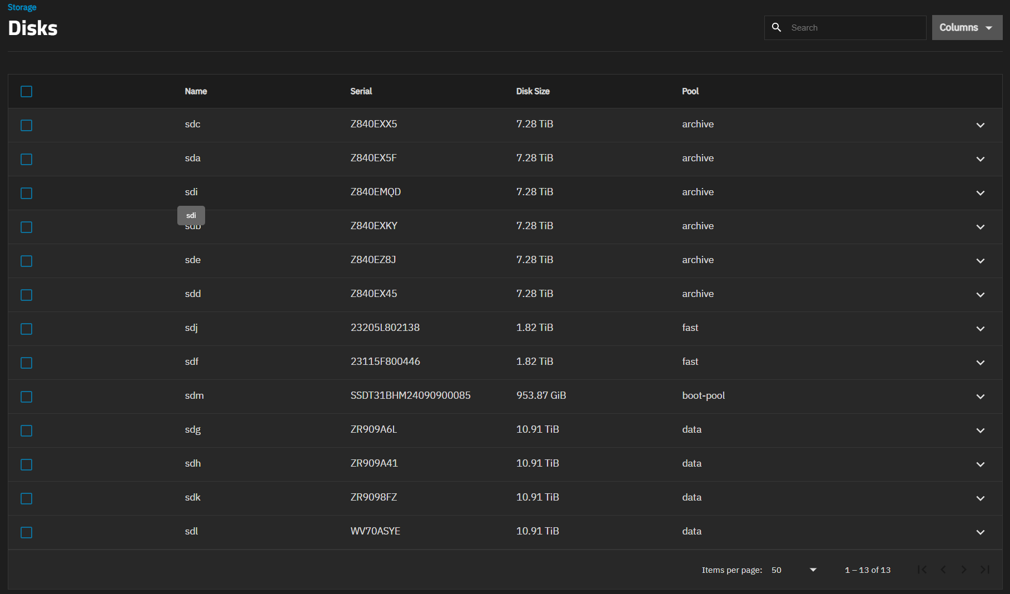
Task: Select the checkbox for disk sda
Action: point(26,159)
